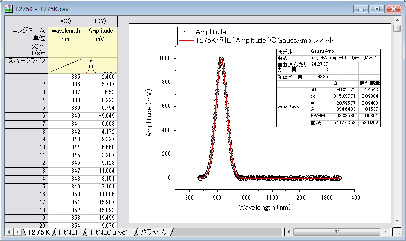This screenshot has height=241, width=406.
Task: Click the Amplitude (mV) axis title
Action: click(149, 113)
